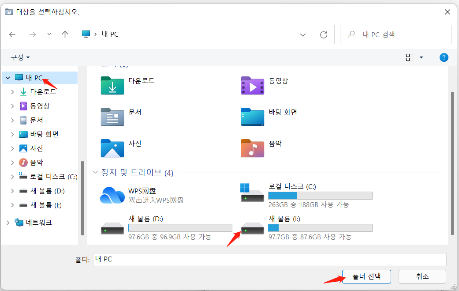The width and height of the screenshot is (459, 291).
Task: Collapse the 장치 및 드라이브 group
Action: (96, 173)
